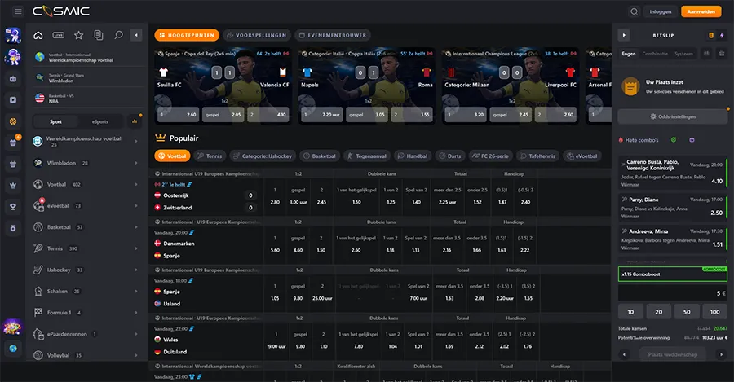Click the green Hete combo's refresh icon
This screenshot has height=382, width=734.
(x=673, y=140)
